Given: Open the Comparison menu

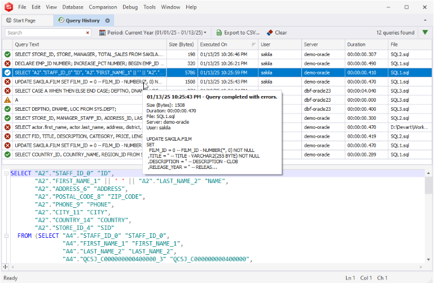Looking at the screenshot, I should (103, 7).
